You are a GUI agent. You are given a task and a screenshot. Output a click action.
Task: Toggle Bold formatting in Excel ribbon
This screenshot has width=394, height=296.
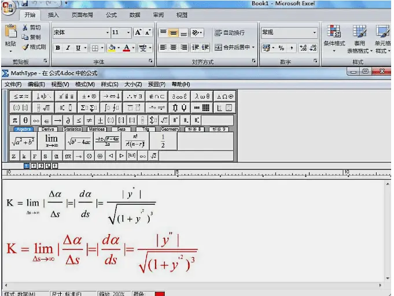coord(58,48)
